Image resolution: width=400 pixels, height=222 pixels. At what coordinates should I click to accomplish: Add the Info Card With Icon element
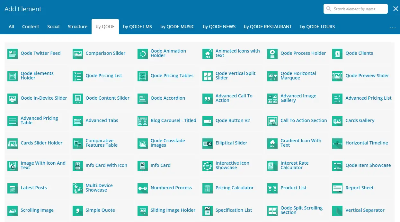point(102,166)
